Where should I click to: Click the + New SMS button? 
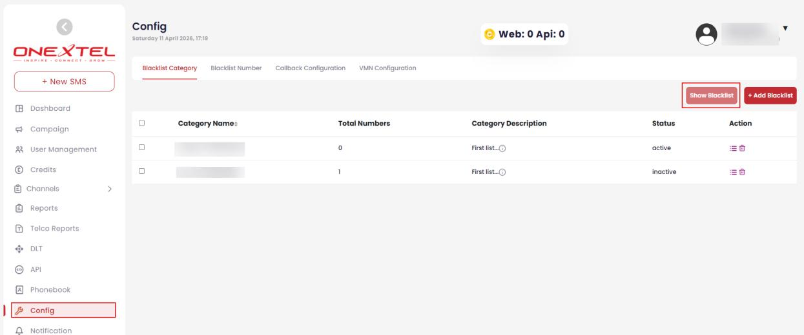(x=64, y=81)
